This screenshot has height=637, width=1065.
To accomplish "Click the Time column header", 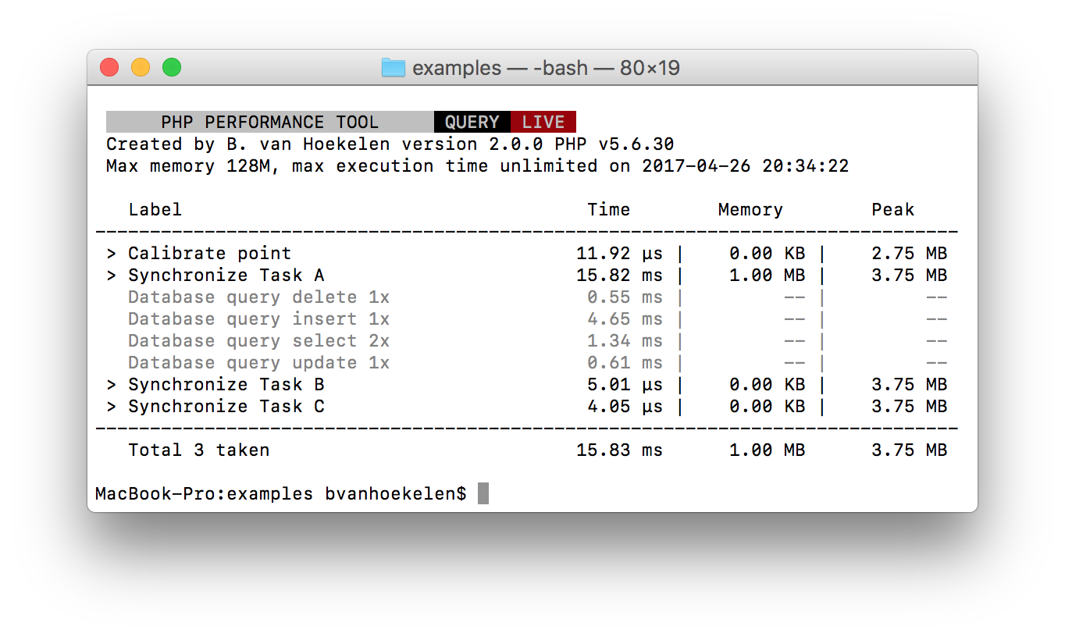I will pyautogui.click(x=609, y=209).
